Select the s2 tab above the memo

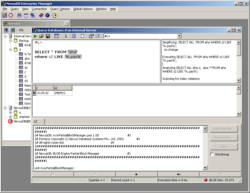tap(38, 121)
